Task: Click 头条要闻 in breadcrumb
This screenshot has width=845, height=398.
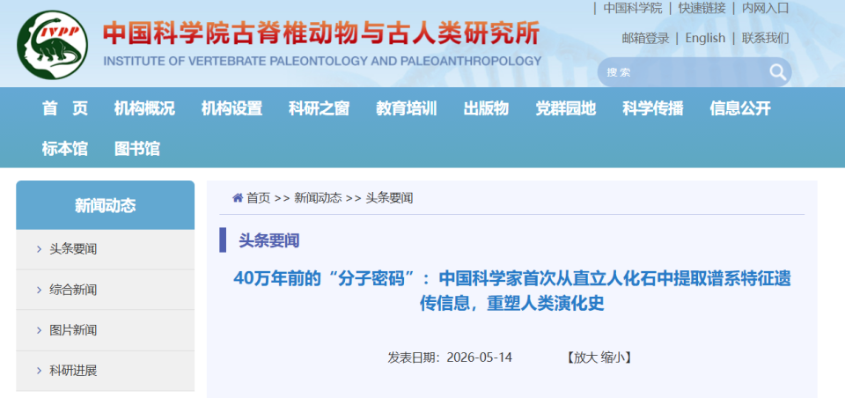Action: pos(390,198)
